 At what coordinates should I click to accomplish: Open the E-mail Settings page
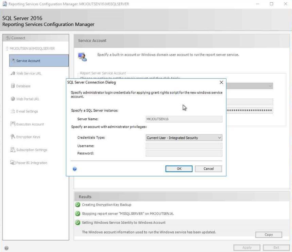click(27, 111)
